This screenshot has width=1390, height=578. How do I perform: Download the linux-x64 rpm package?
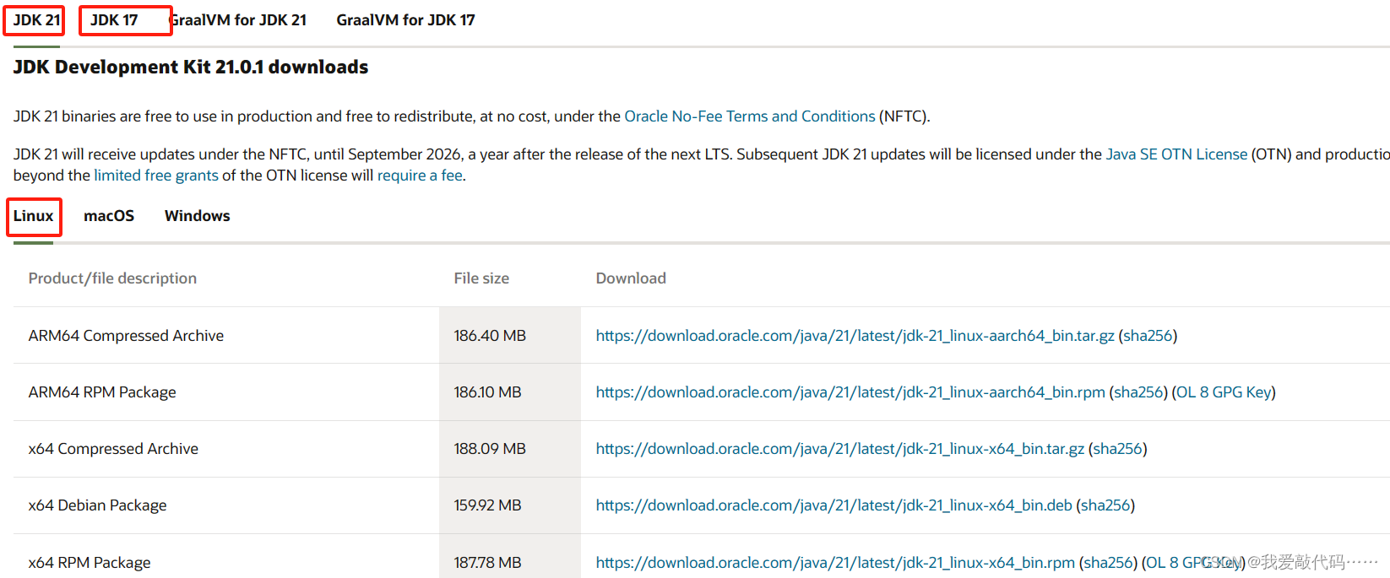pyautogui.click(x=835, y=563)
